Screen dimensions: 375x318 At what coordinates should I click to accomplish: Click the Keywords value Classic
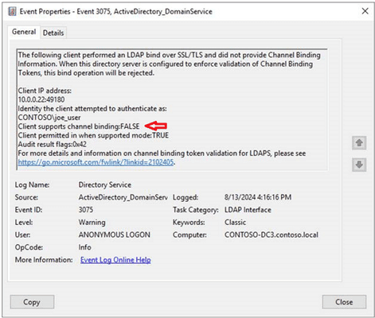(235, 222)
